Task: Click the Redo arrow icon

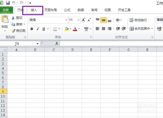Action: pos(22,3)
